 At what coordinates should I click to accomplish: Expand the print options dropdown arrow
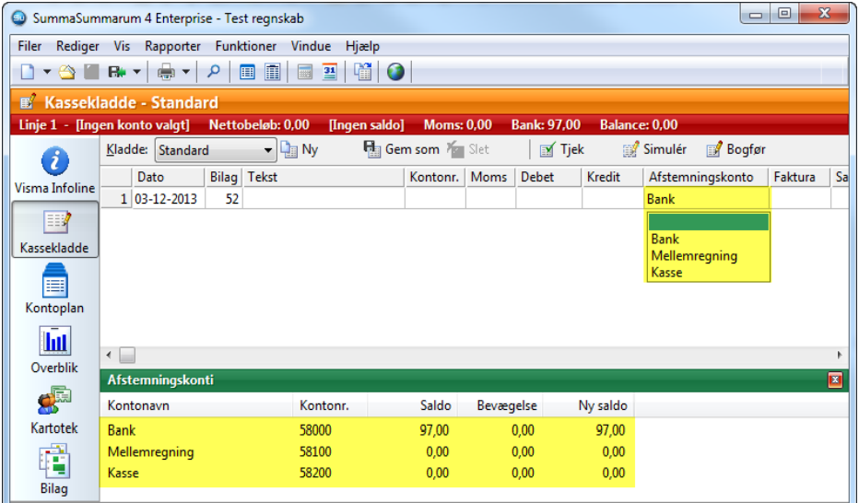click(x=185, y=72)
